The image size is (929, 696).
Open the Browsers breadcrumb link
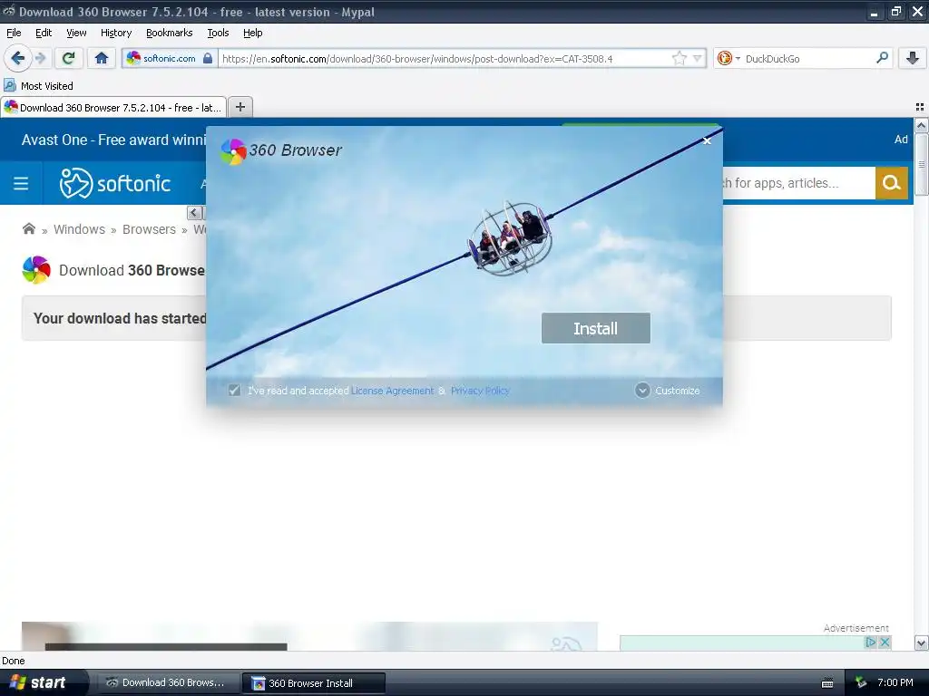click(150, 229)
